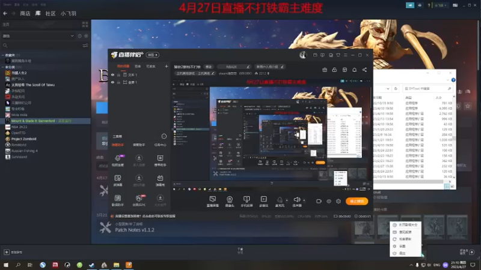
Task: Add a webcam source (摄像头)
Action: (x=230, y=202)
